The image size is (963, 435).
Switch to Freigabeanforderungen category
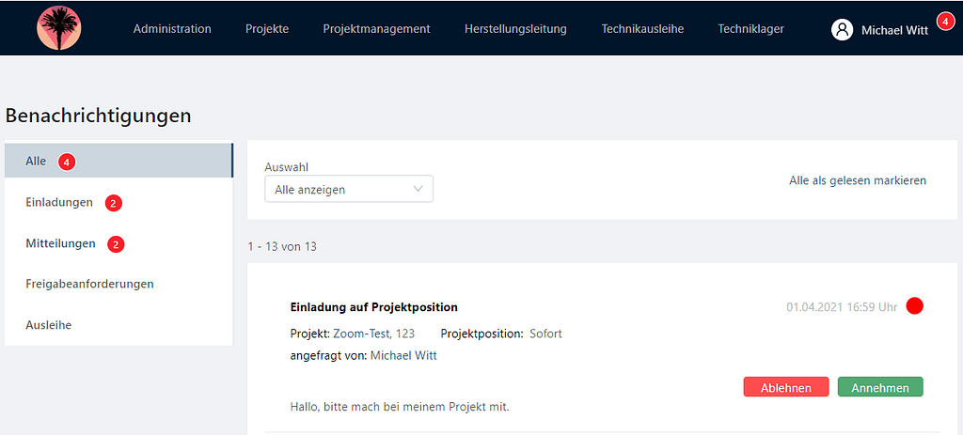(x=89, y=284)
